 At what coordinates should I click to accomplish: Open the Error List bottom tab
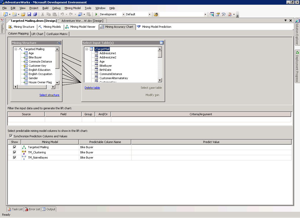tap(33, 209)
